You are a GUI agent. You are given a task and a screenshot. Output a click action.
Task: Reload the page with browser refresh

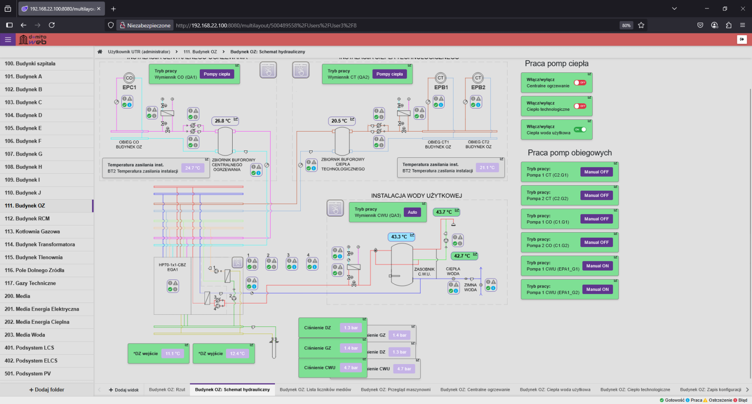click(x=52, y=25)
